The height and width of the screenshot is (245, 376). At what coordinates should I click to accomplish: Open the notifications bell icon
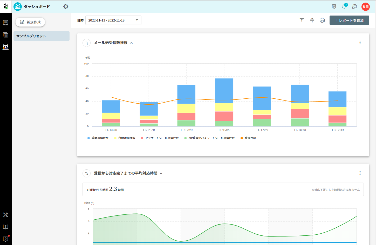344,6
